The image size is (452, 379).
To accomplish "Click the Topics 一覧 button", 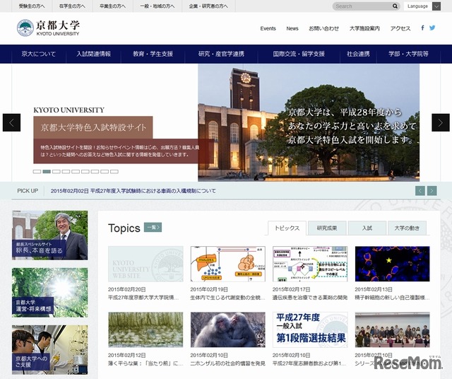I will click(153, 228).
